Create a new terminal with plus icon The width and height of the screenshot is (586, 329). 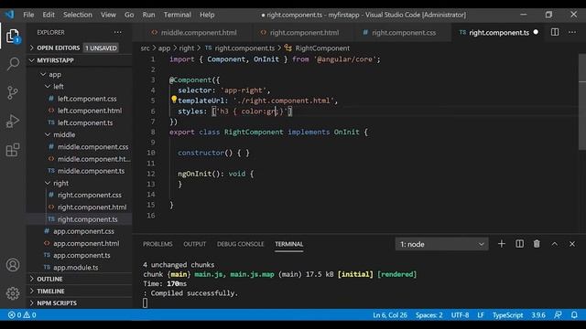pyautogui.click(x=502, y=244)
